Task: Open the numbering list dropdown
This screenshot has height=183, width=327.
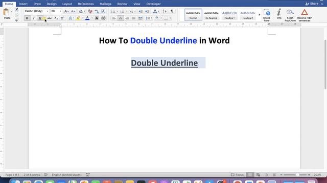Action: tap(127, 11)
